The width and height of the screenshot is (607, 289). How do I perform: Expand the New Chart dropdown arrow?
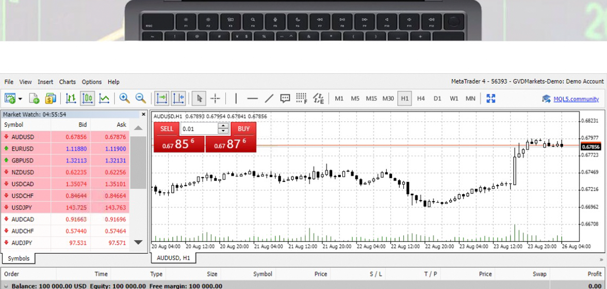20,99
